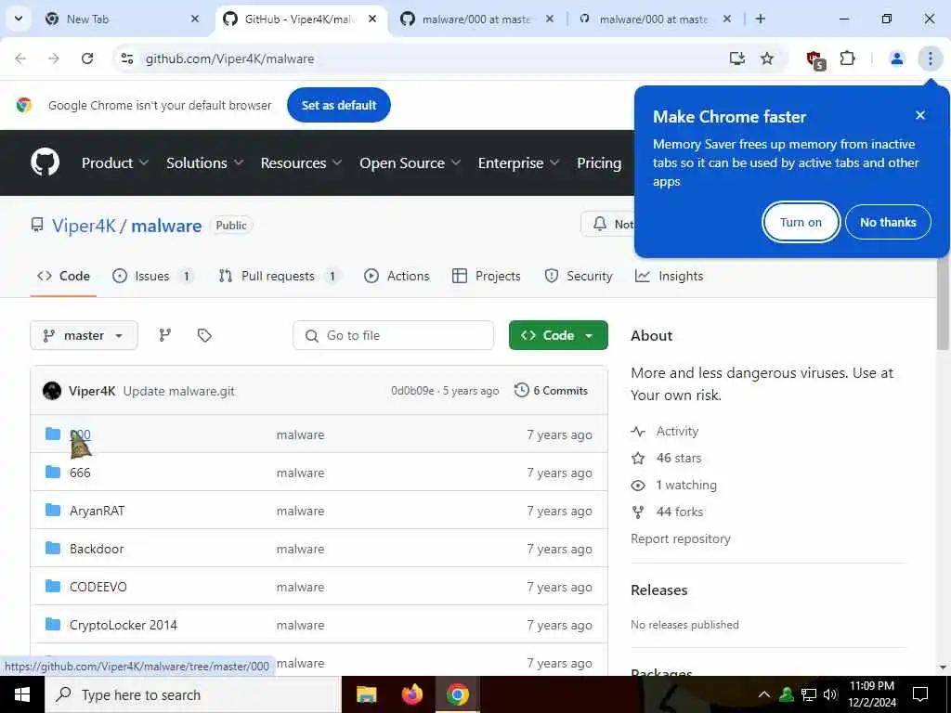
Task: Open the Issues tab
Action: pyautogui.click(x=153, y=276)
